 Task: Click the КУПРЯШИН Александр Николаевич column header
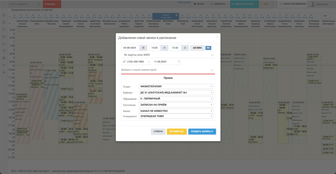pos(314,24)
